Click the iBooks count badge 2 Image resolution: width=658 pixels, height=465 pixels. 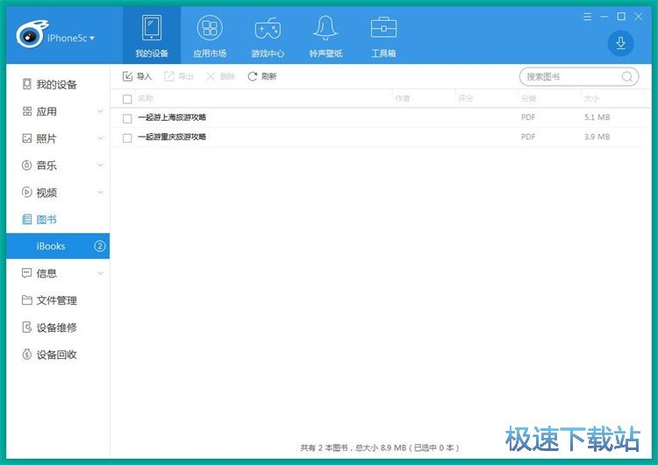point(99,246)
